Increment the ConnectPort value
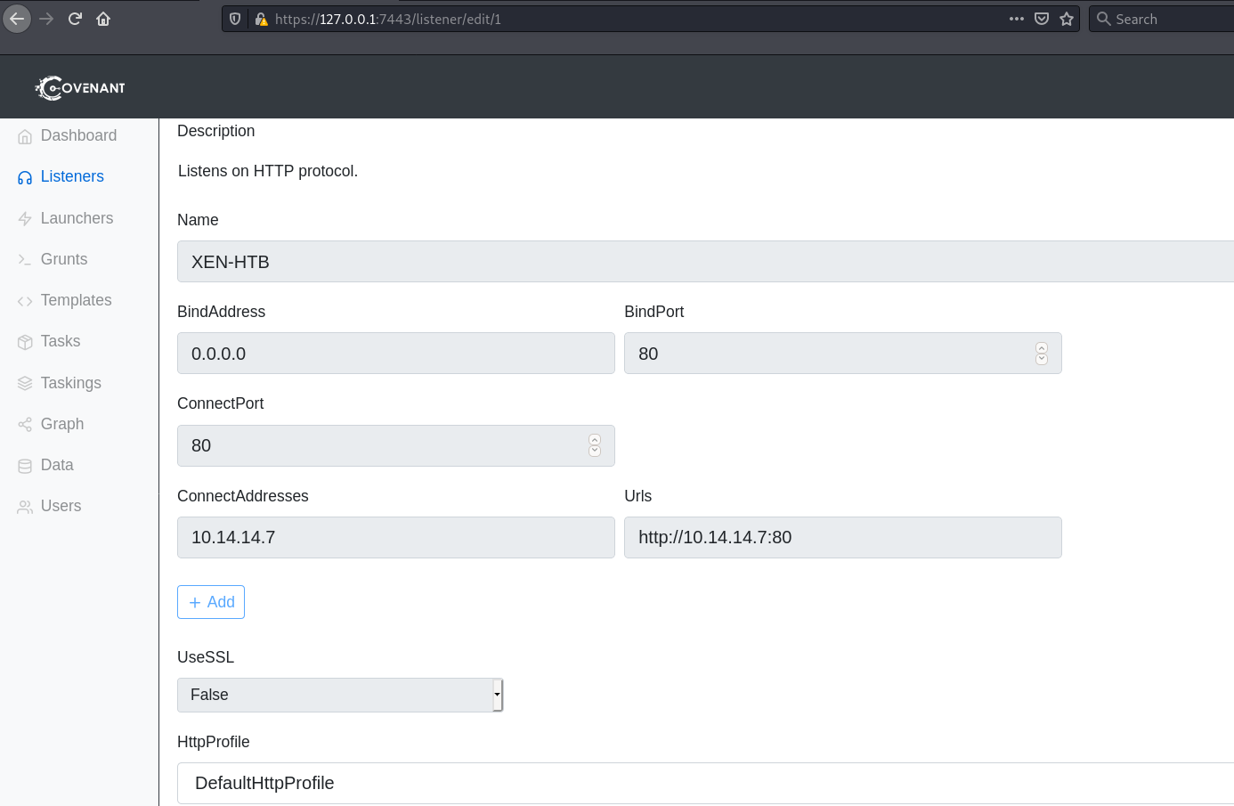The image size is (1234, 806). [595, 440]
